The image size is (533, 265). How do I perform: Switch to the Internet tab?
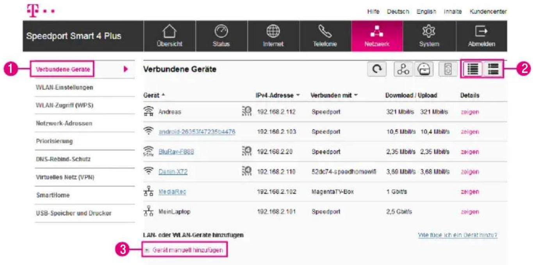point(273,36)
